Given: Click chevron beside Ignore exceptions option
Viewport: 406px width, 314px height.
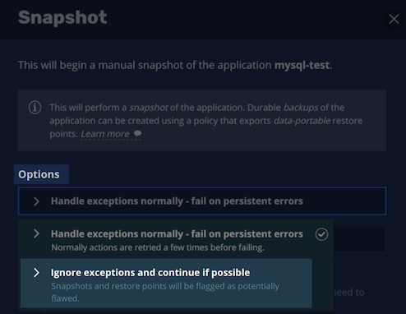Looking at the screenshot, I should 36,273.
